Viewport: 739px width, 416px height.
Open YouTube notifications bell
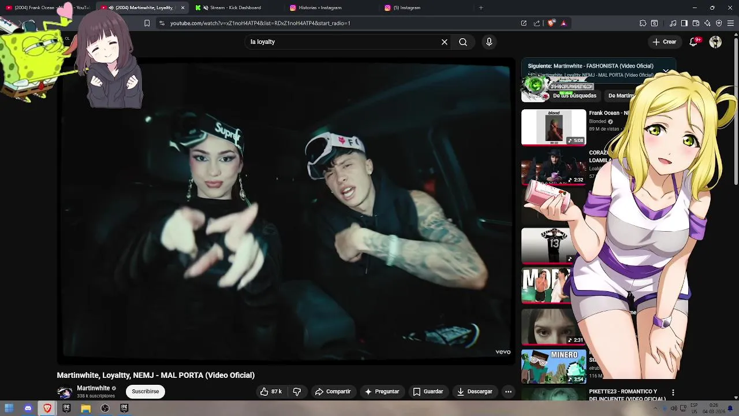coord(694,42)
